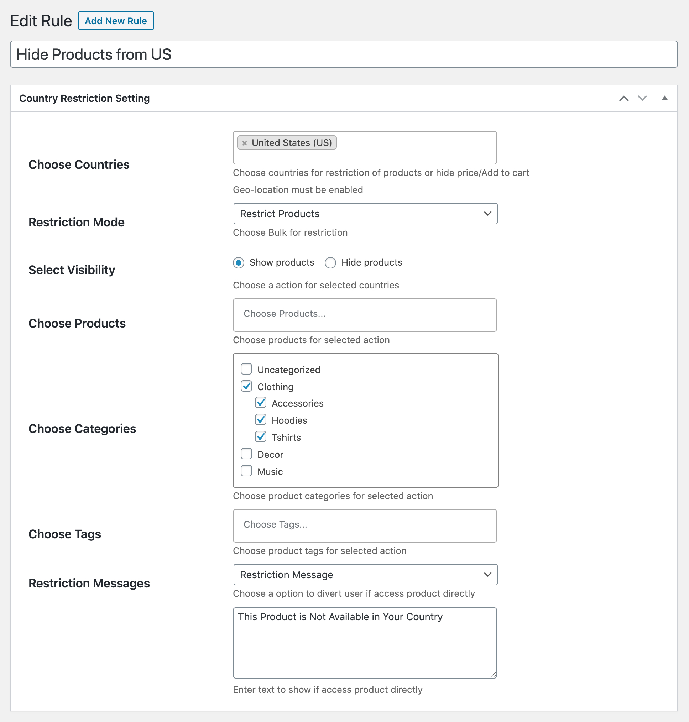This screenshot has height=722, width=689.
Task: Select the Hide products radio button
Action: coord(330,263)
